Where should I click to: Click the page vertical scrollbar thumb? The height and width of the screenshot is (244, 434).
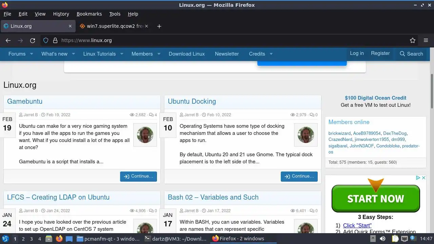point(432,91)
